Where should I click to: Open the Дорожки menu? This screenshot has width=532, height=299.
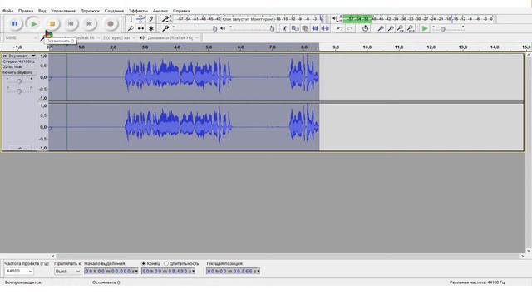click(x=90, y=11)
